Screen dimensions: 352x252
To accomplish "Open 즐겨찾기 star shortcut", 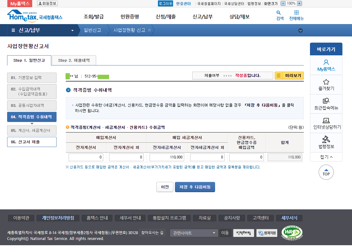I will 326,85.
